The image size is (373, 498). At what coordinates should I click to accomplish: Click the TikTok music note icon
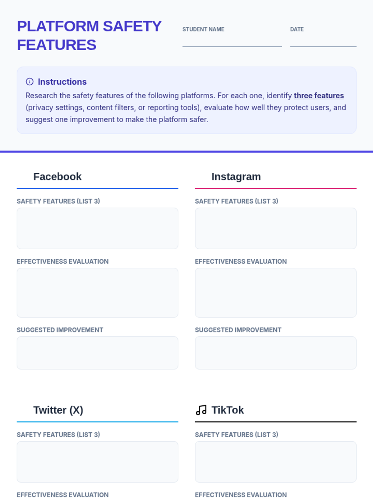(x=201, y=410)
